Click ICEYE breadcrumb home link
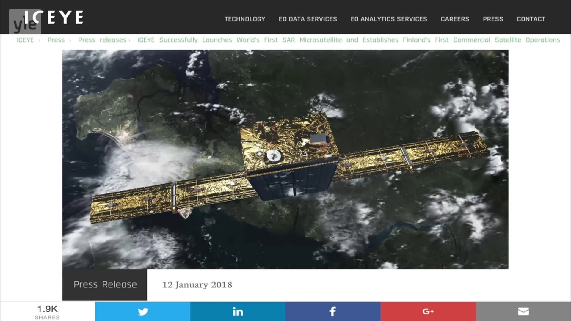 (x=25, y=40)
